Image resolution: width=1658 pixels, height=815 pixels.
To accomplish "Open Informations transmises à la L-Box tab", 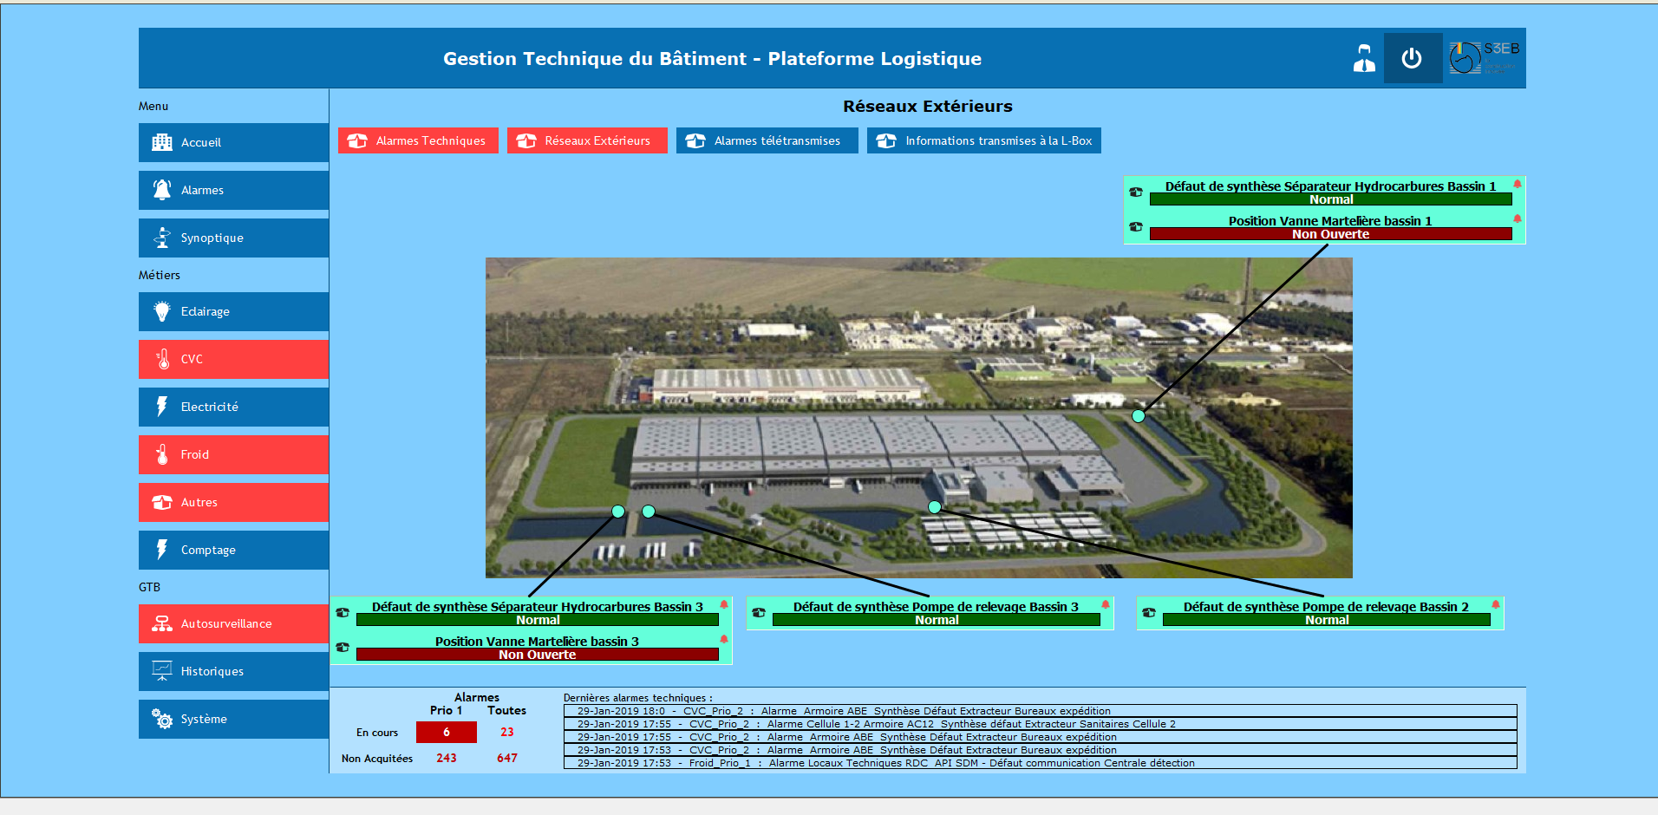I will click(x=983, y=140).
